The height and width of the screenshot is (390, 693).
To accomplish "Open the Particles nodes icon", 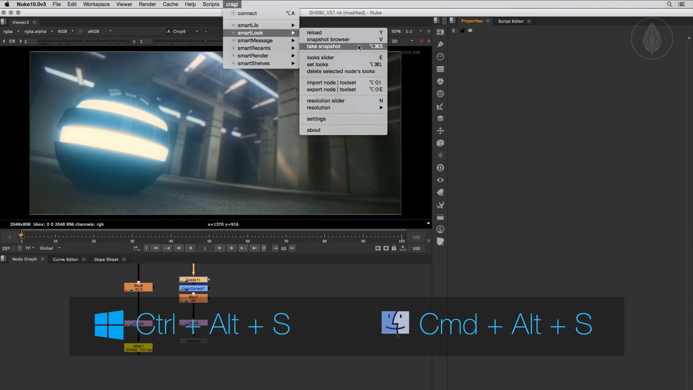I will [x=440, y=155].
